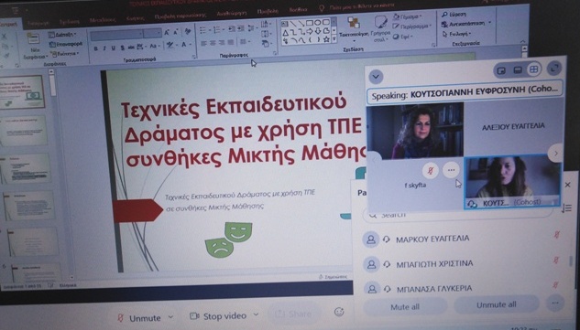
Task: Open the more options (…) beside Unmute all
Action: [555, 303]
